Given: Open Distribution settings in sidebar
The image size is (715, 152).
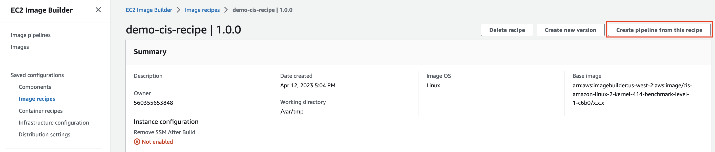Looking at the screenshot, I should (x=45, y=134).
